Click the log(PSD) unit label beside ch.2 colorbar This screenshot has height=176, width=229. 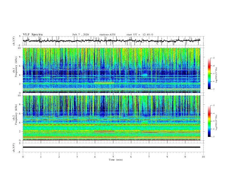point(217,123)
